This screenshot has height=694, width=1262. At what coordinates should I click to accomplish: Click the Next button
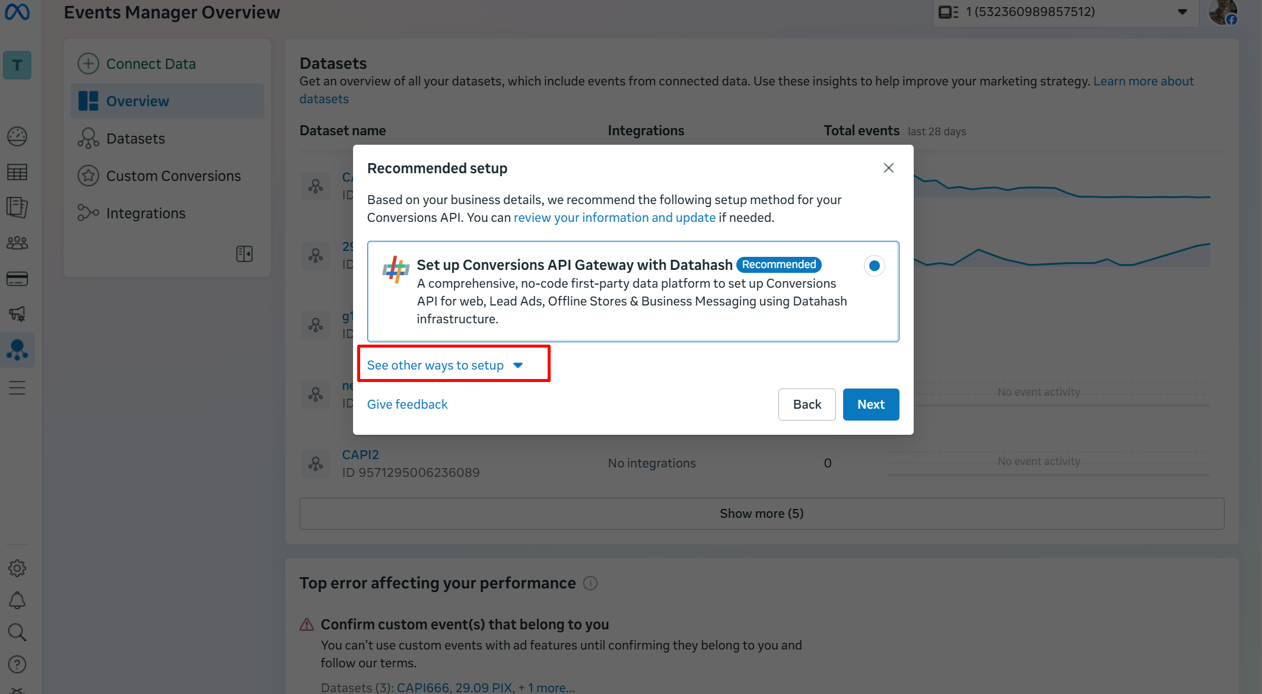pos(870,405)
